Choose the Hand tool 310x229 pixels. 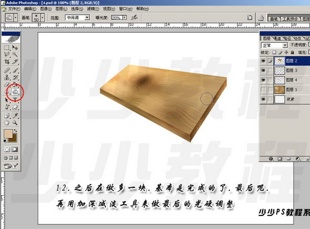click(x=7, y=123)
